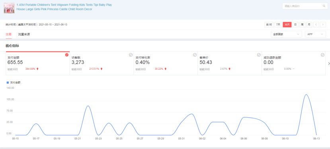This screenshot has height=149, width=330.
Task: Switch to the 交易 tab
Action: pyautogui.click(x=9, y=34)
